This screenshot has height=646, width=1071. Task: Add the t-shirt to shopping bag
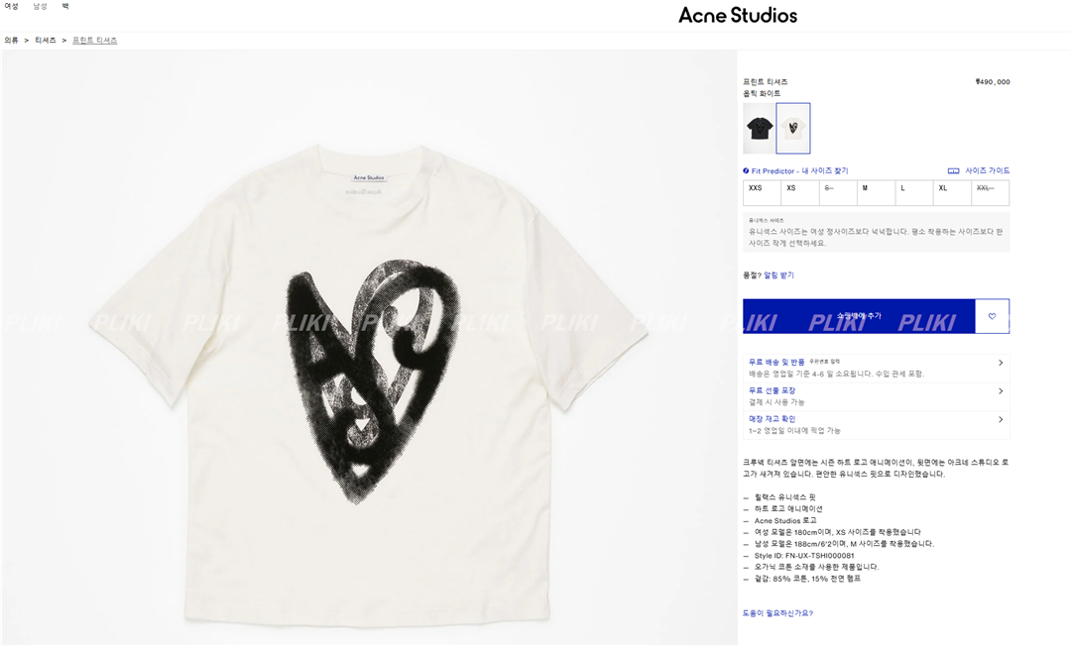point(859,316)
